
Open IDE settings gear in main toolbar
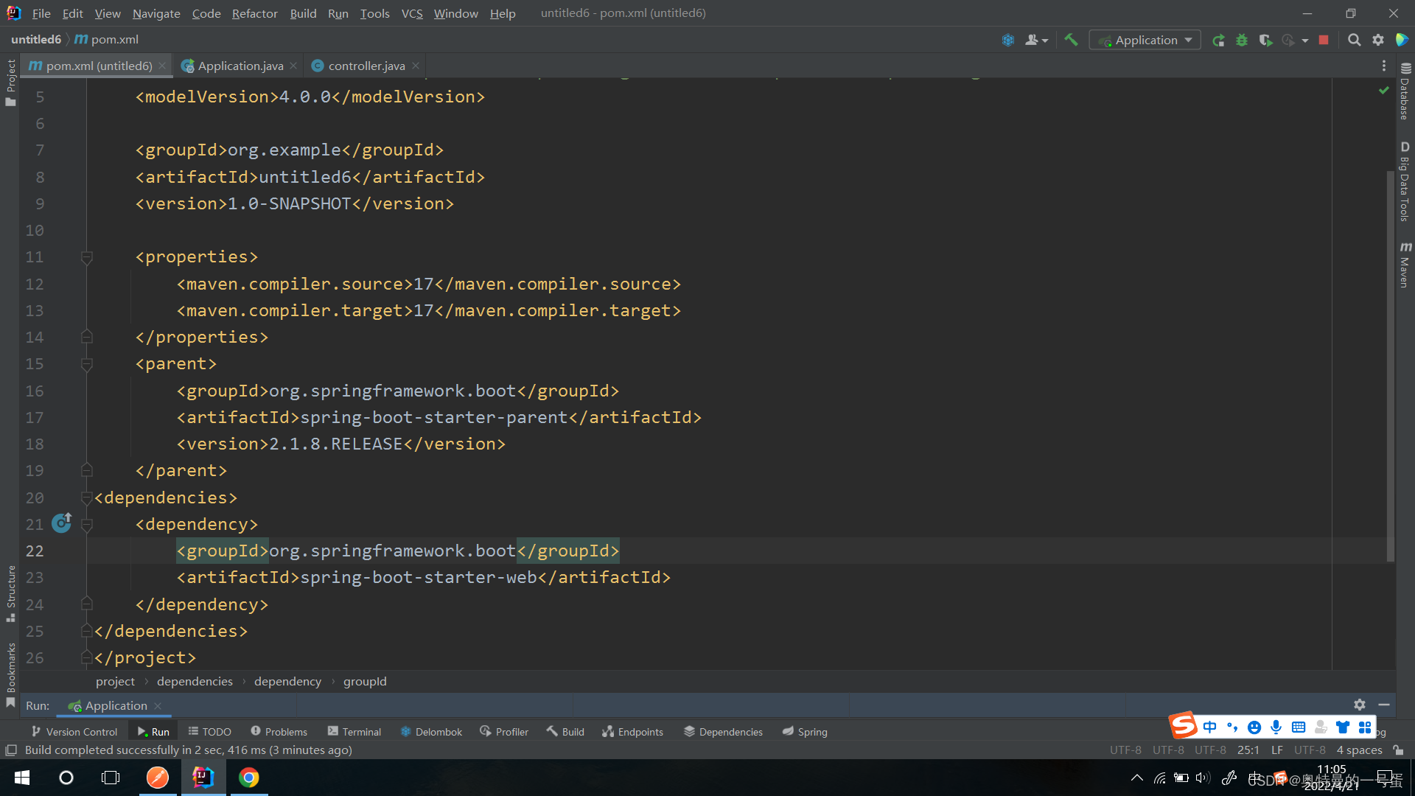(1378, 40)
